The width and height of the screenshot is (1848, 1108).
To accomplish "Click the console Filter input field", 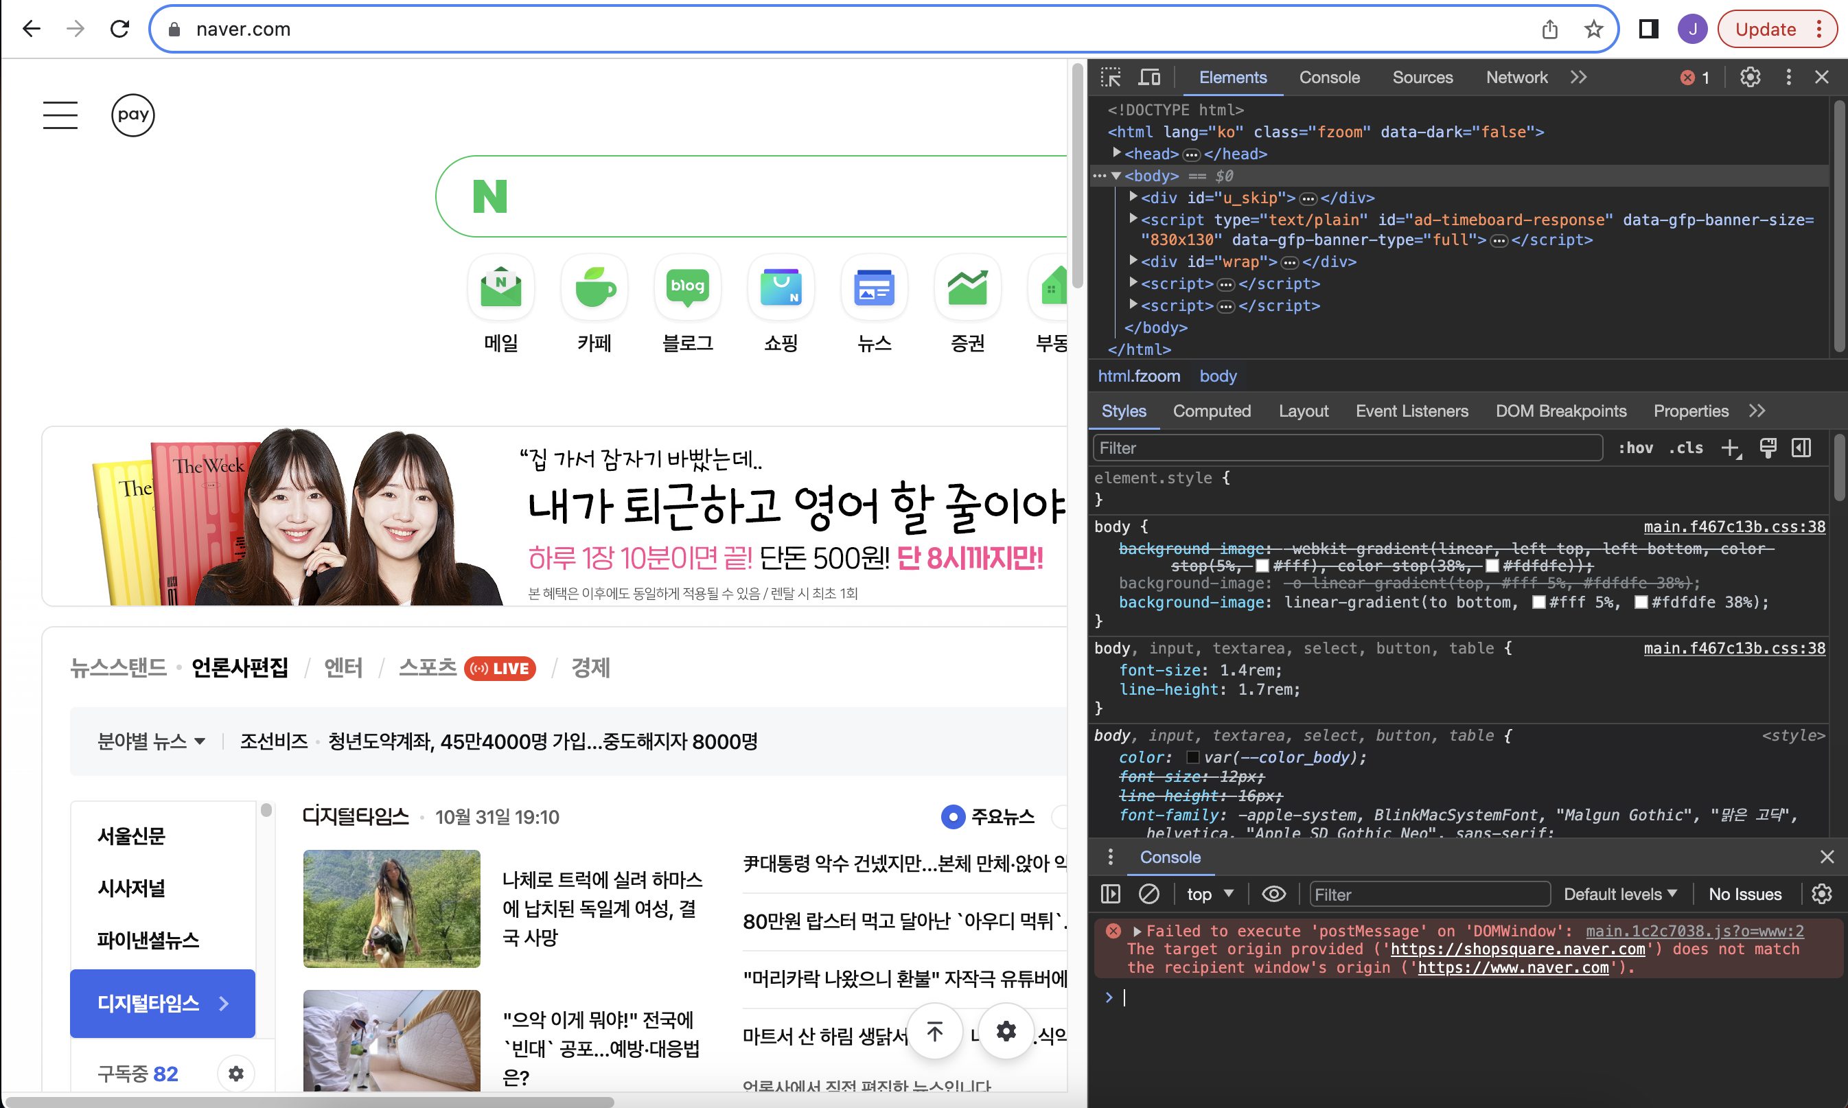I will [x=1429, y=894].
